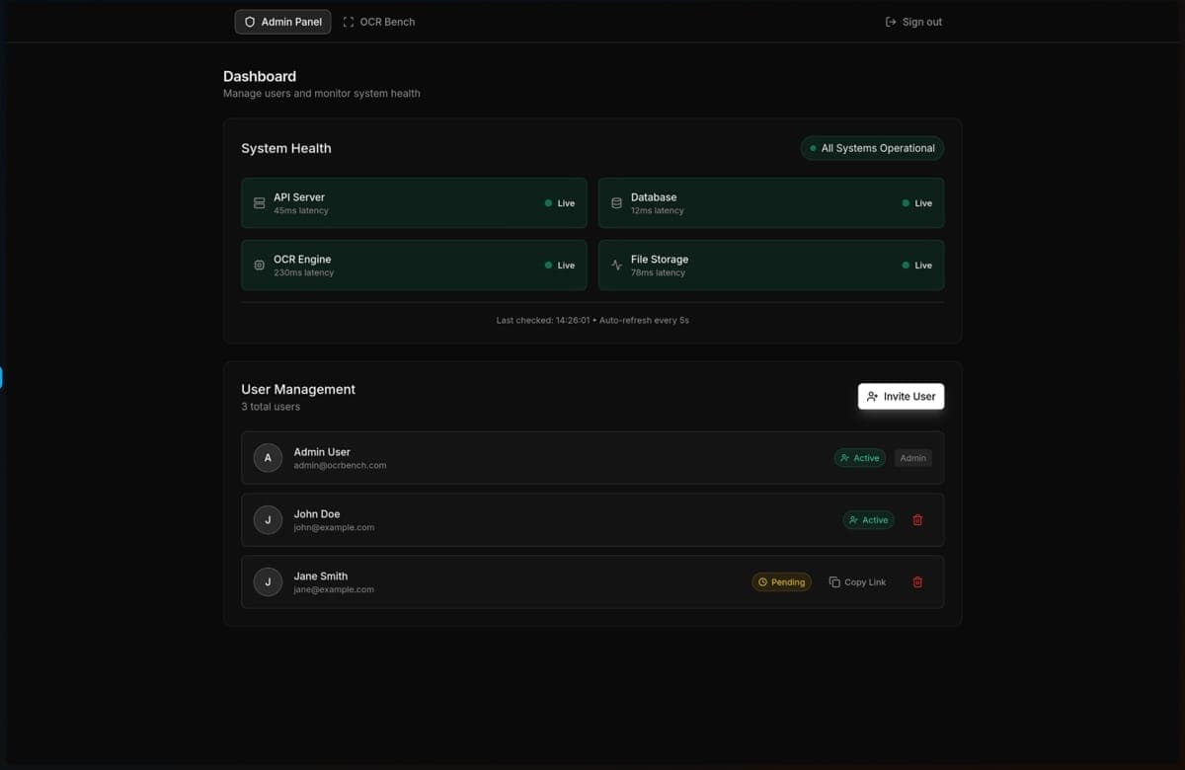This screenshot has height=770, width=1185.
Task: Click Jane Smith's Pending status badge
Action: click(x=781, y=582)
